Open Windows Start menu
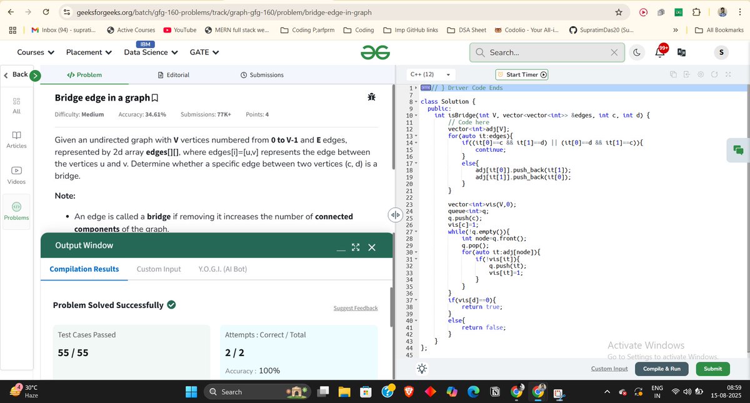Screen dimensions: 750x403 click(x=191, y=392)
